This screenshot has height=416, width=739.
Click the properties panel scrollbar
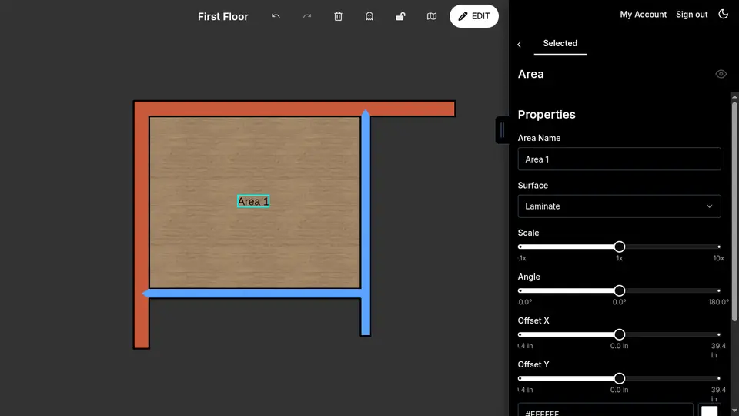pyautogui.click(x=734, y=213)
